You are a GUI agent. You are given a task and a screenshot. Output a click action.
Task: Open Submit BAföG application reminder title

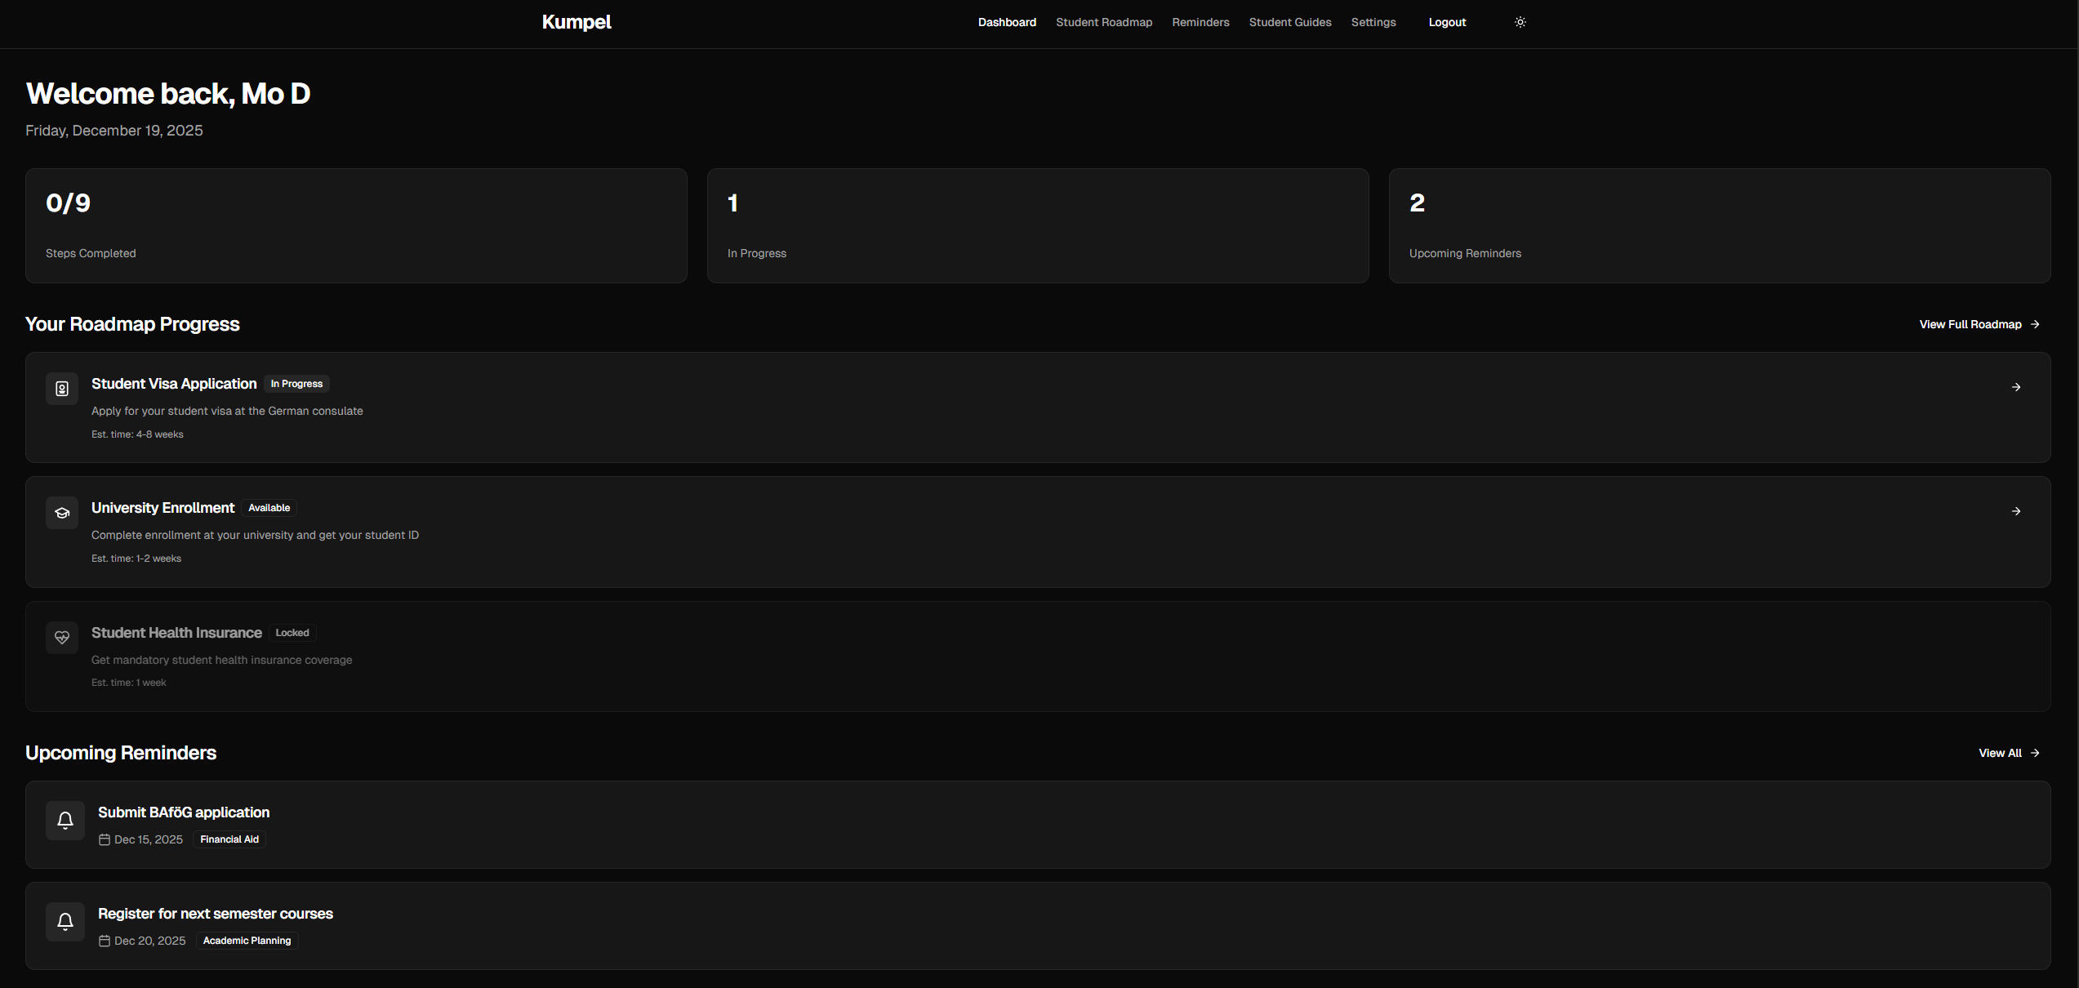tap(184, 812)
